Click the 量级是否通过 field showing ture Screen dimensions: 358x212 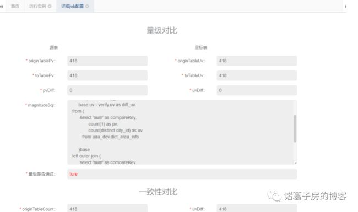point(182,174)
